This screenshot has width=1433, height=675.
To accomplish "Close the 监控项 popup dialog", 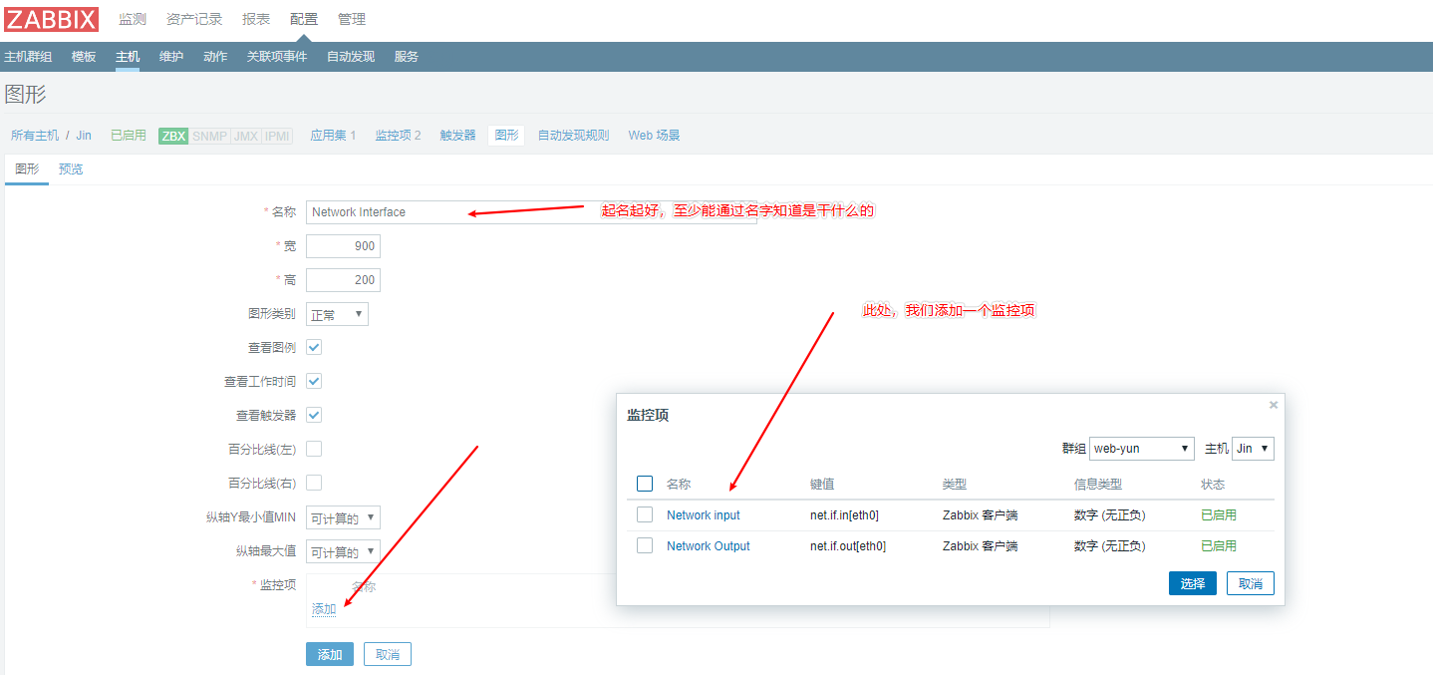I will tap(1273, 405).
